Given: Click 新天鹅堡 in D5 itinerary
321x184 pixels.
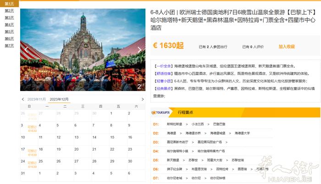Looking at the screenshot, I should point(173,160).
